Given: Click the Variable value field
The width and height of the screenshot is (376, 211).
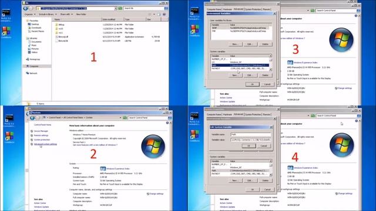Looking at the screenshot, I should pyautogui.click(x=251, y=139).
